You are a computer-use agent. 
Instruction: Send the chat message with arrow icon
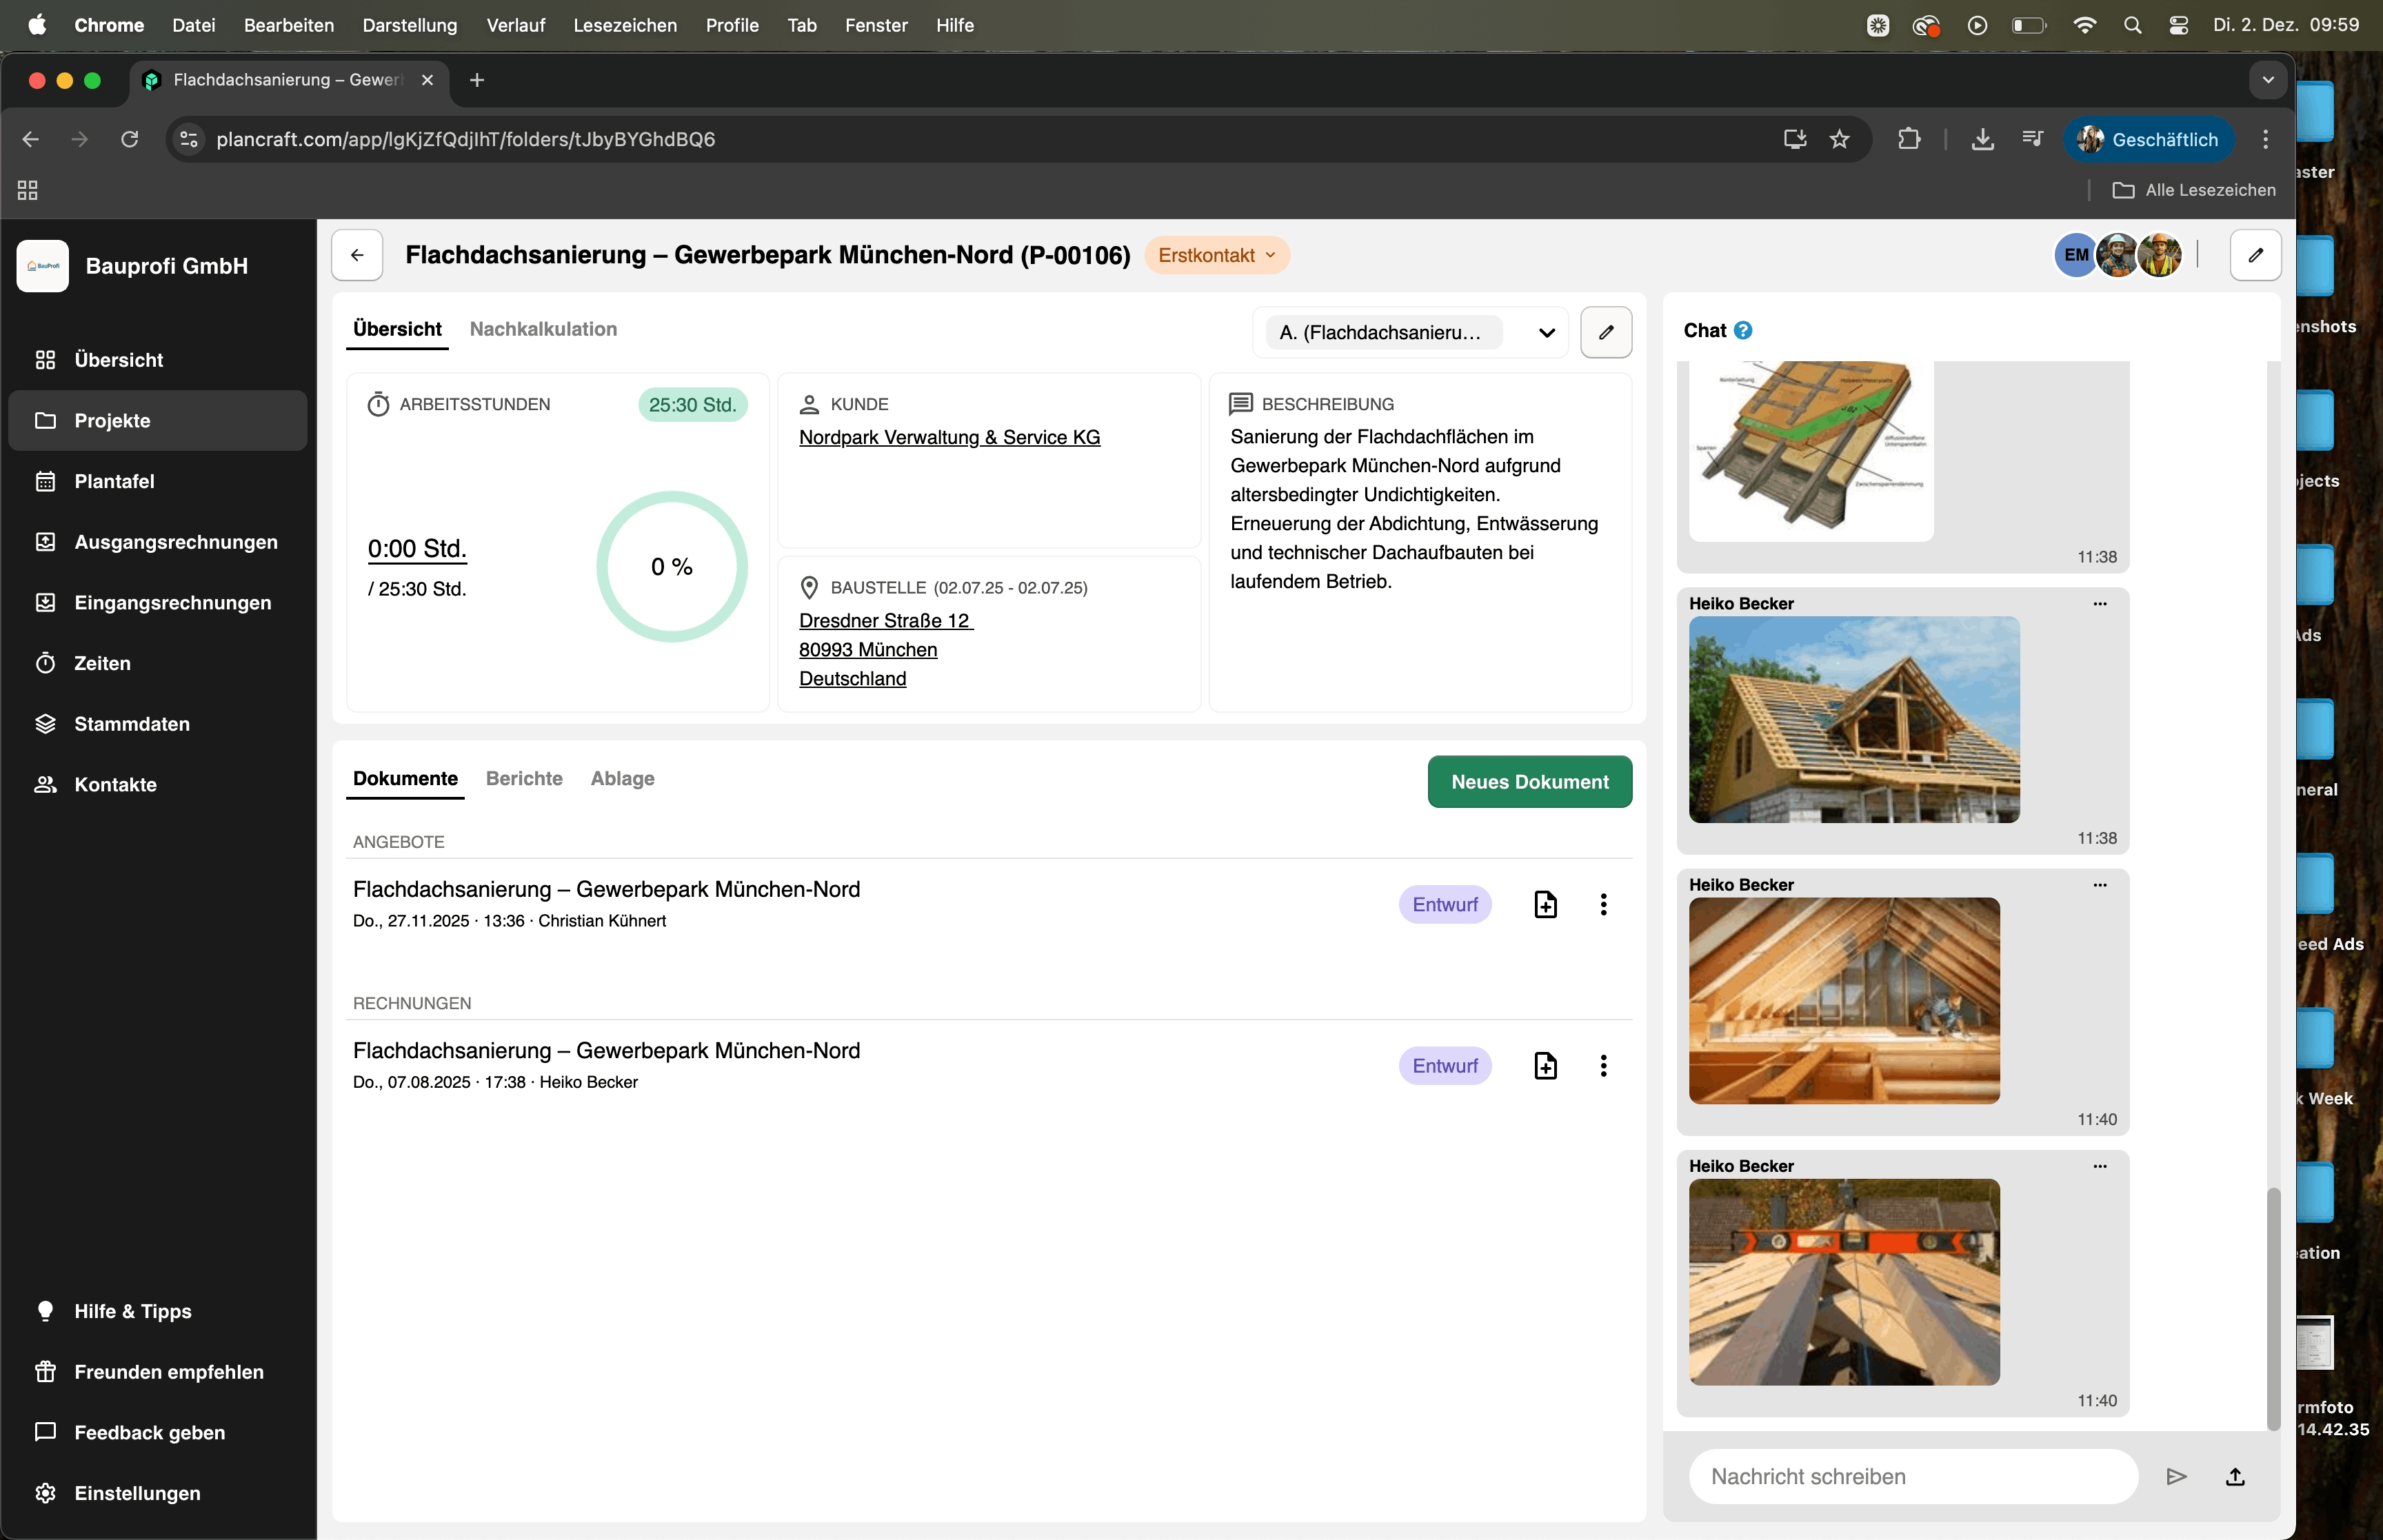click(2176, 1476)
